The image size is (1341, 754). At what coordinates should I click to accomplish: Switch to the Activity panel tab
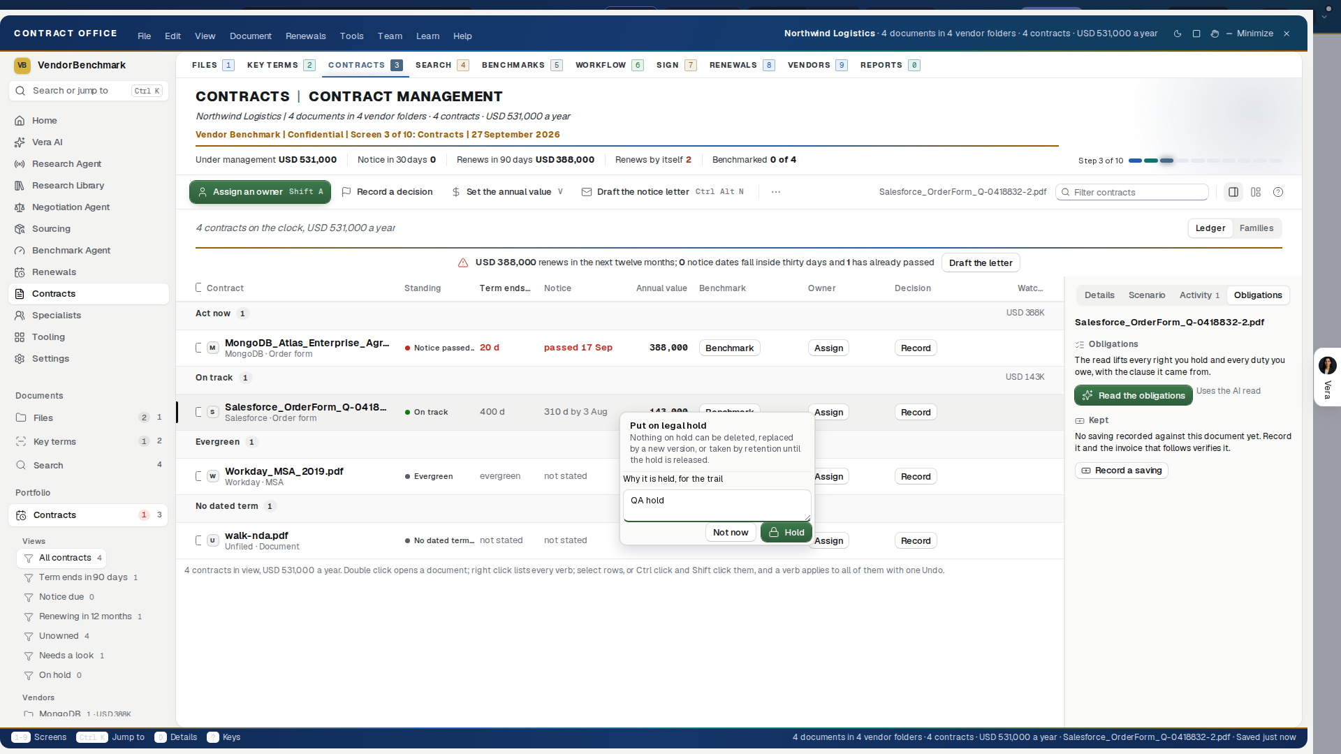click(1199, 295)
